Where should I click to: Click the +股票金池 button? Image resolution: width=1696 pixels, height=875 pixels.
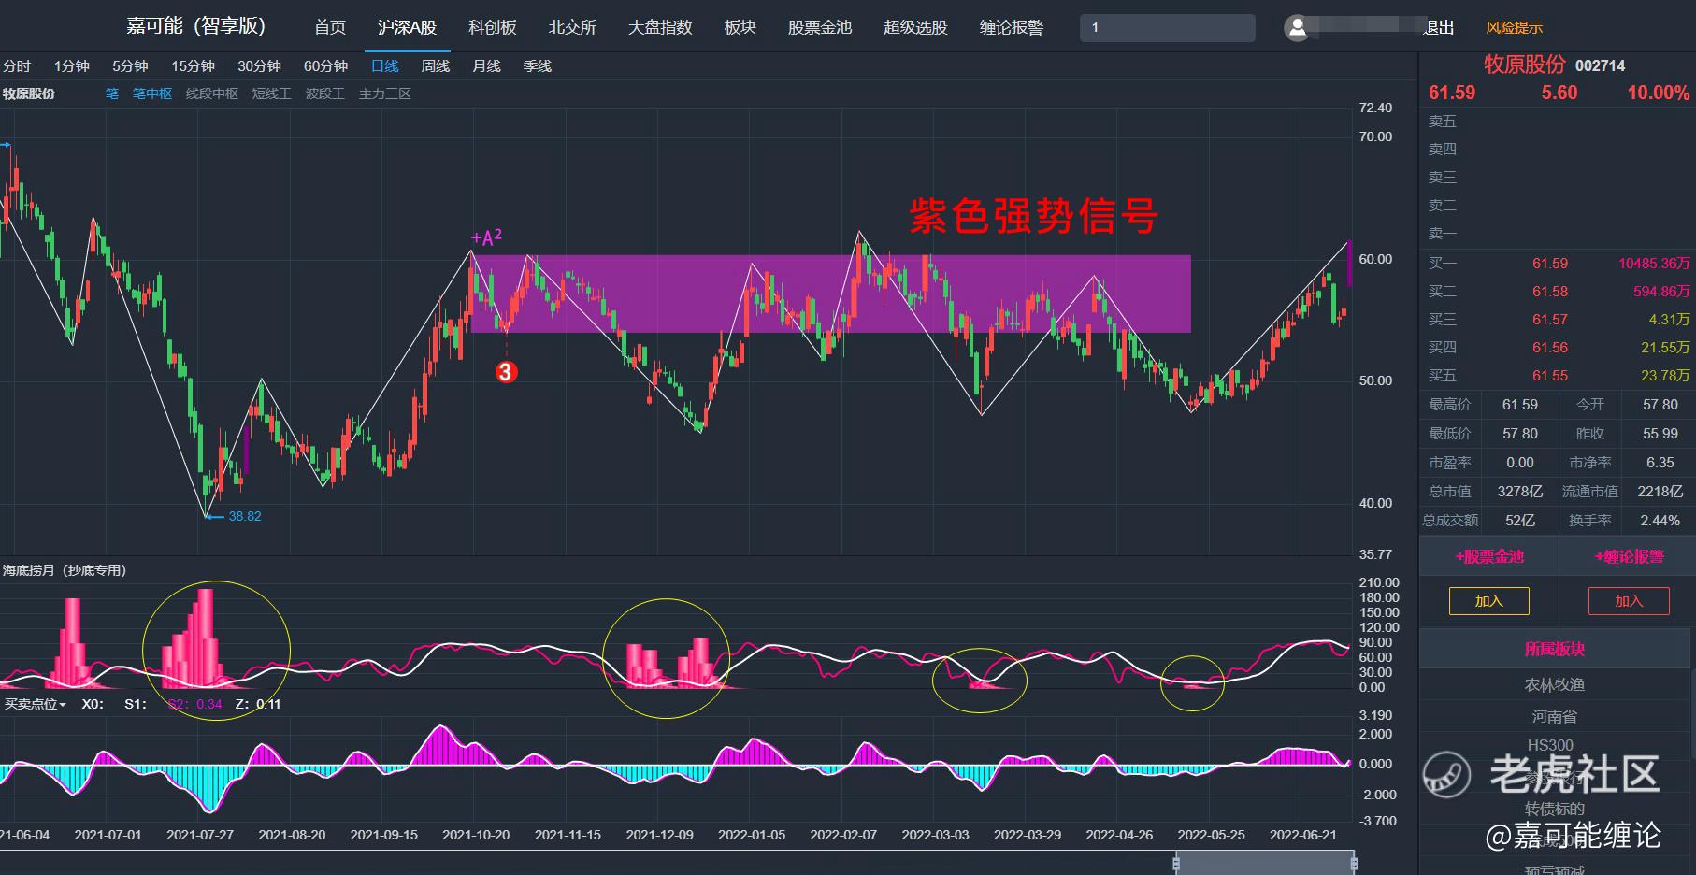coord(1489,557)
